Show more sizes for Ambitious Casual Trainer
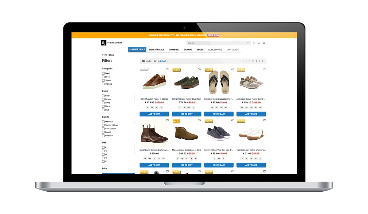Viewport: 368px width, 214px height. (260, 108)
